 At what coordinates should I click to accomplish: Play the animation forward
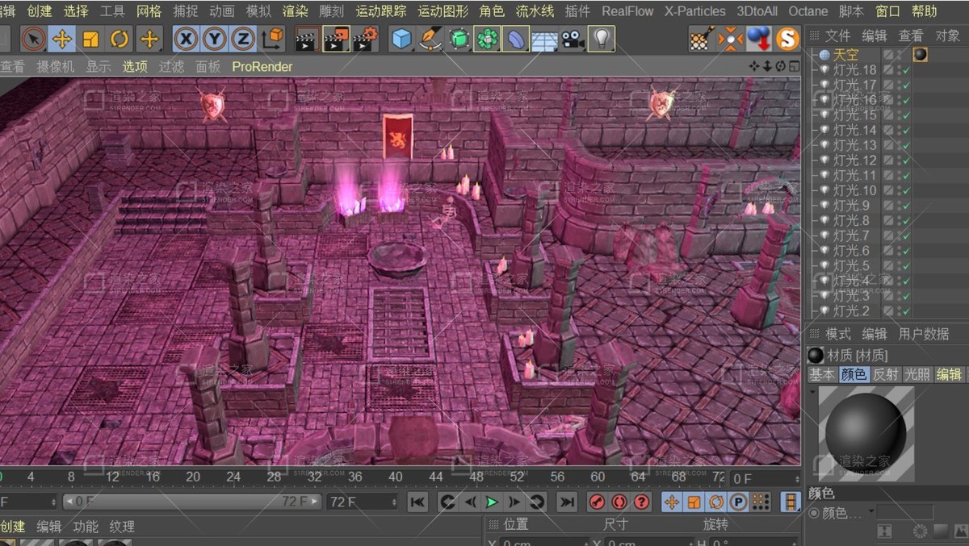point(492,502)
